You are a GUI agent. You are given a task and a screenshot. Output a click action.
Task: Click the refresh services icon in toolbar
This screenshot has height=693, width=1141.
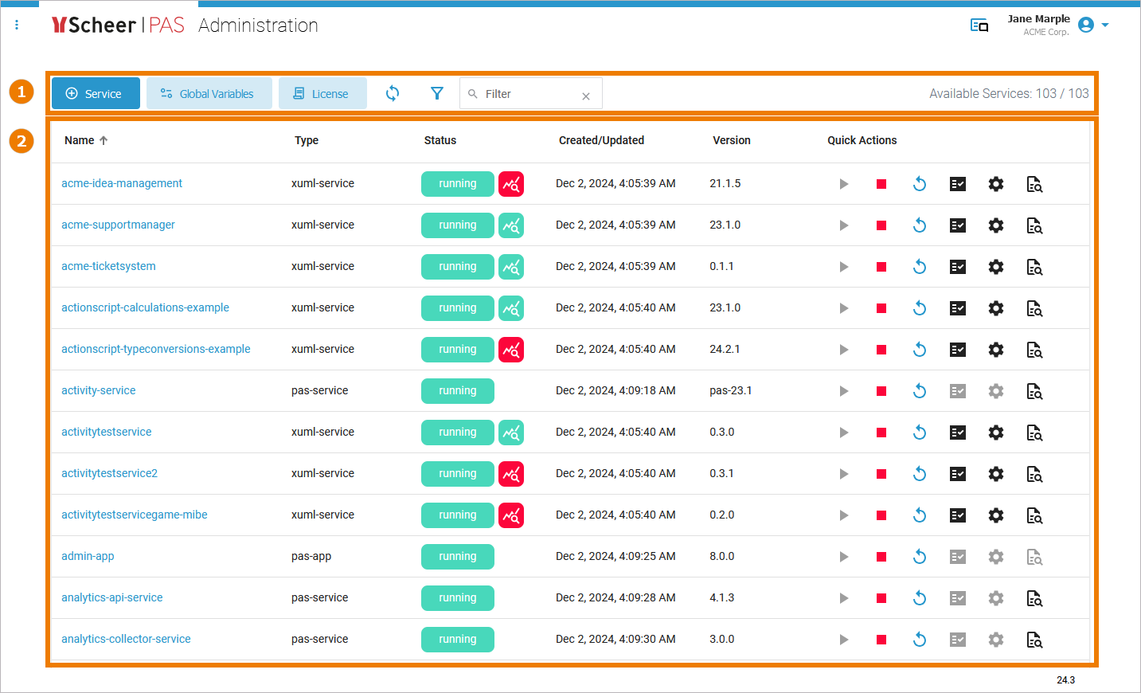click(393, 93)
